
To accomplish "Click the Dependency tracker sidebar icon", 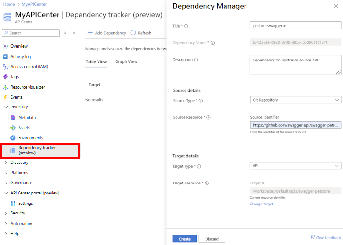I will coord(13,151).
